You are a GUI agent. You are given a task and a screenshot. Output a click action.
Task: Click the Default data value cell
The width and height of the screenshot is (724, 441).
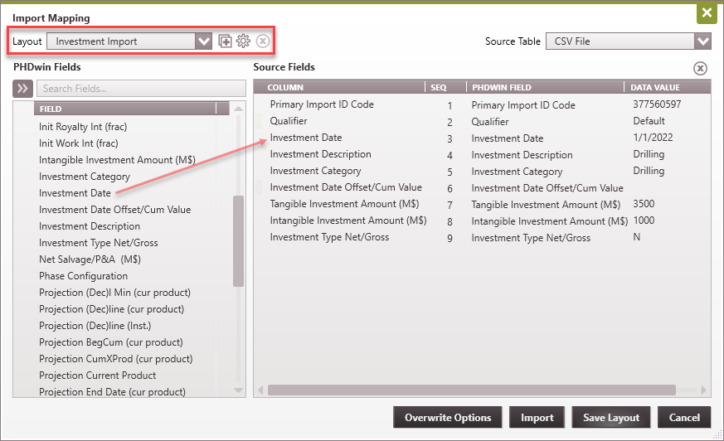pos(649,121)
